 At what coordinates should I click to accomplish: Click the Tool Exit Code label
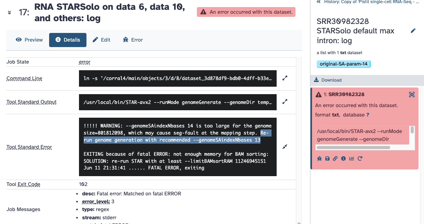(23, 184)
